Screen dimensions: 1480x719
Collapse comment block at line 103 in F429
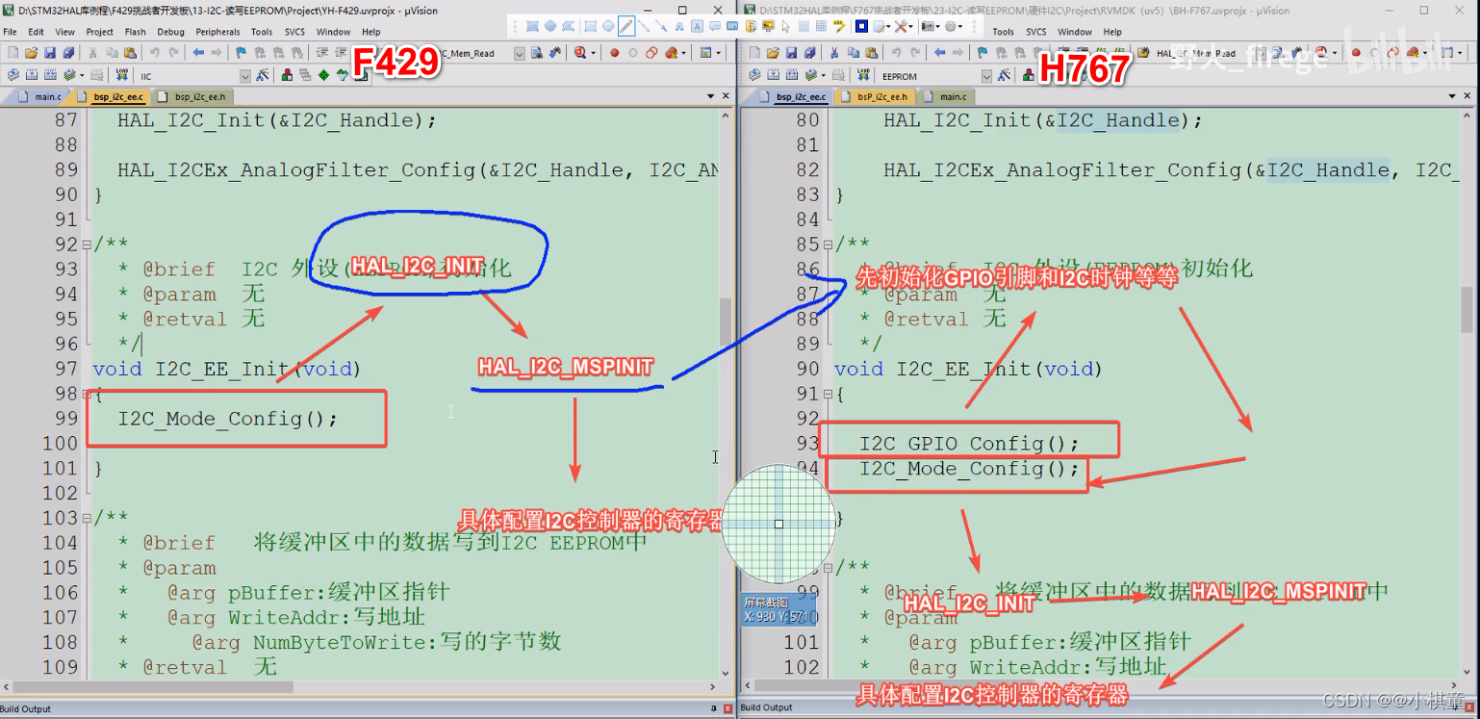coord(87,518)
